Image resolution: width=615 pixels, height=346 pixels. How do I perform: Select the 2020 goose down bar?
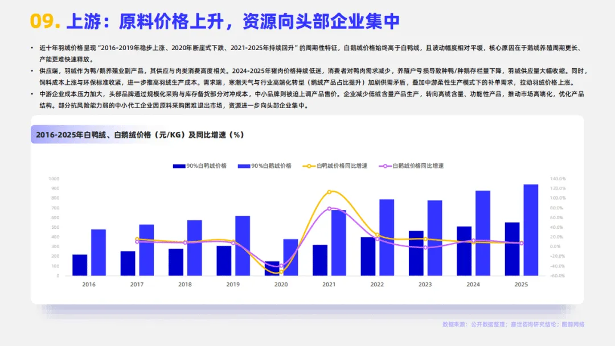pyautogui.click(x=290, y=257)
